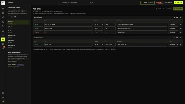The image size is (185, 104).
Task: Open the Tasks running indicator
Action: [x=147, y=3]
